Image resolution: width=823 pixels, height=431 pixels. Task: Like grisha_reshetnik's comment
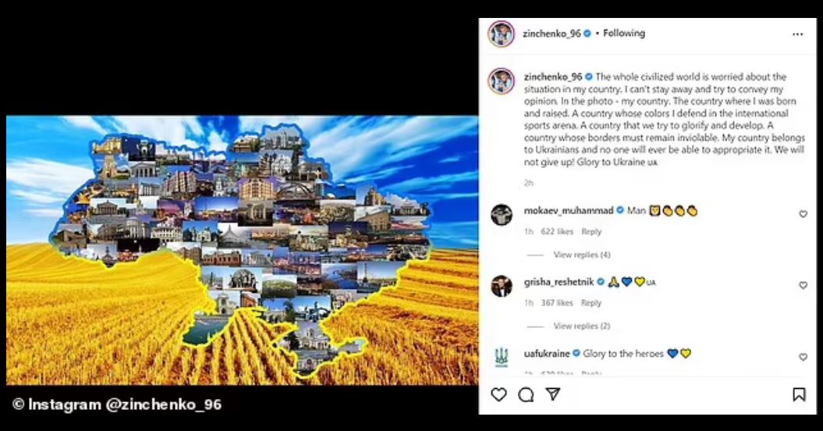pos(803,286)
